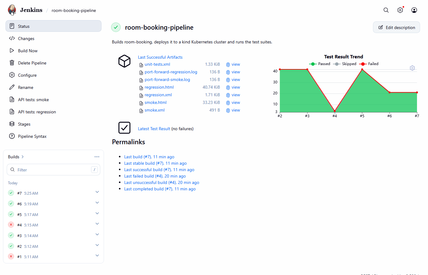Click the success status icon of build #2

coord(11,246)
